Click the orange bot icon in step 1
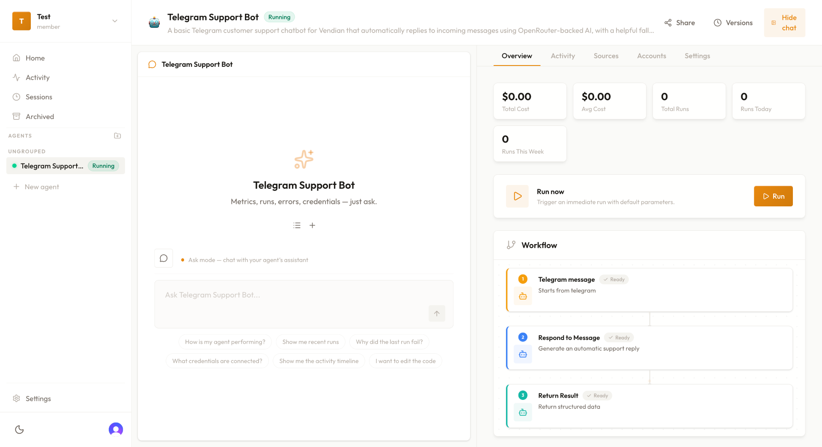This screenshot has height=447, width=822. (523, 296)
